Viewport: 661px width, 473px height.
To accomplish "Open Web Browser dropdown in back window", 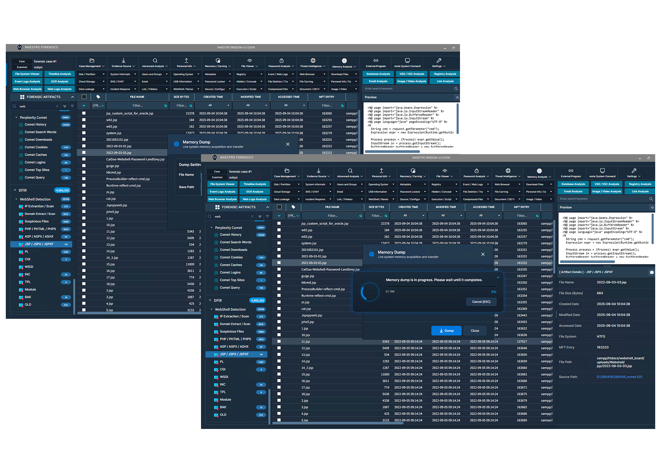I will pos(312,74).
